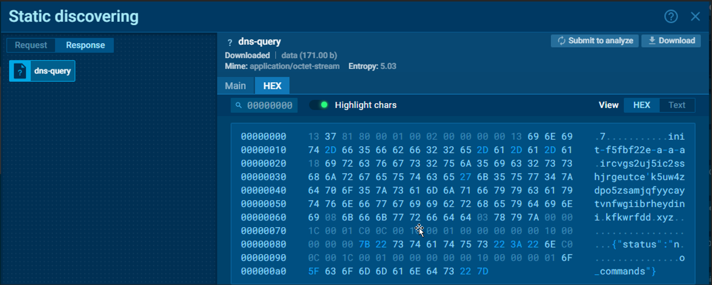Toggle the Highlight chars switch
The width and height of the screenshot is (712, 285).
319,105
